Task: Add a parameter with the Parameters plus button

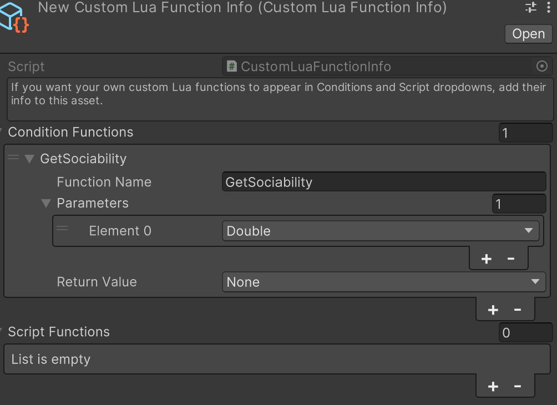Action: [487, 259]
